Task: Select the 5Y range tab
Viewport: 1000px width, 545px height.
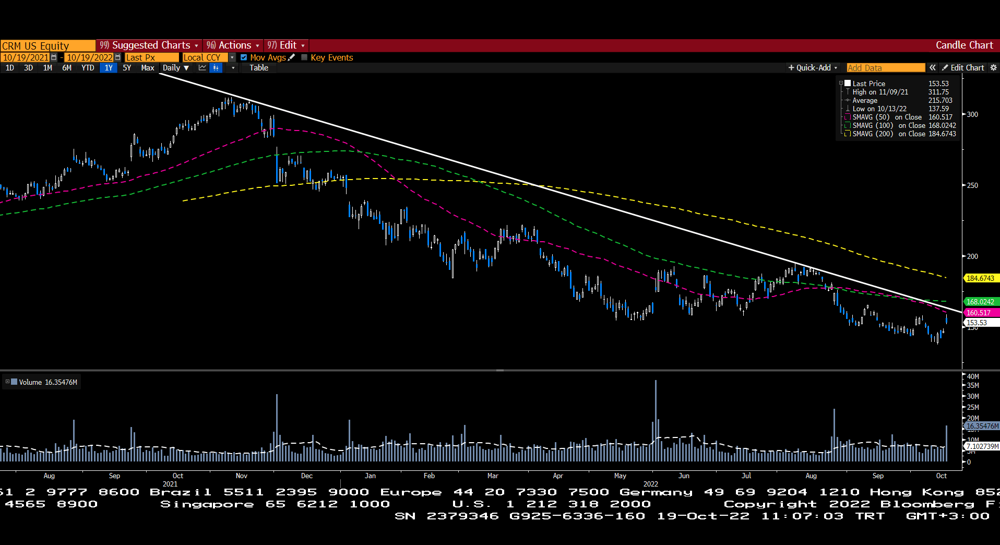Action: click(x=127, y=68)
